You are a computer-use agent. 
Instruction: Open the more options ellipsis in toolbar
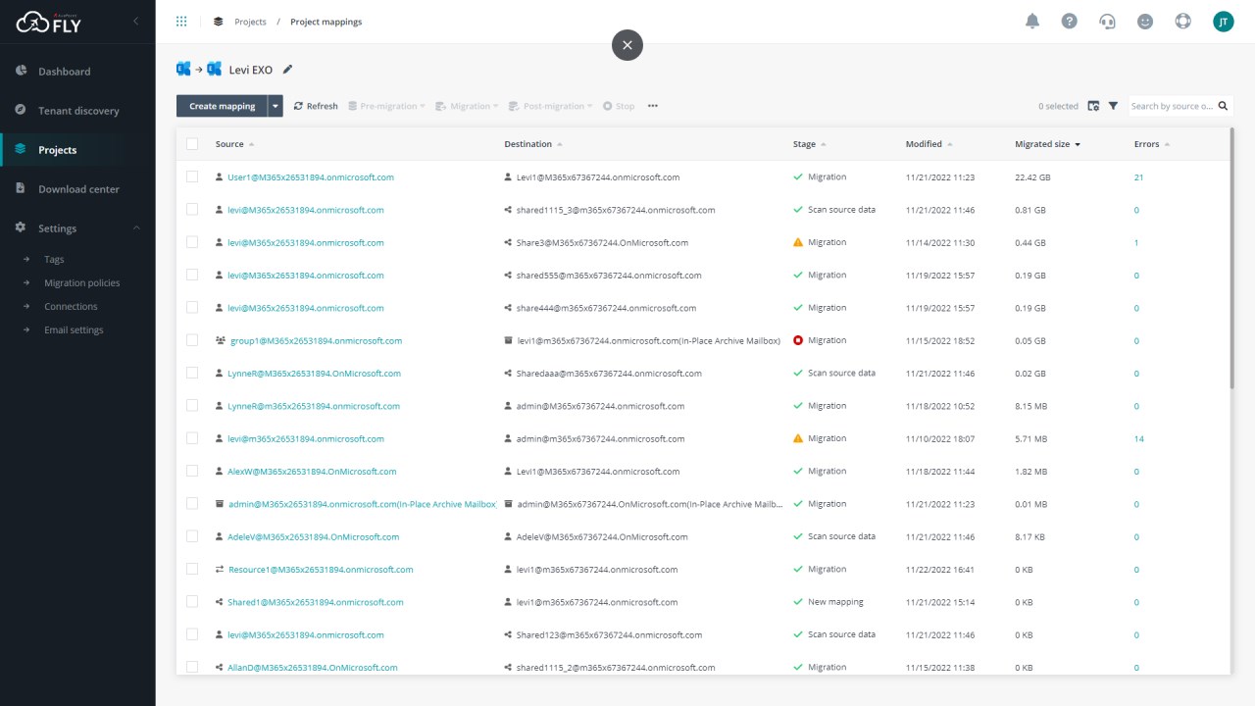(x=653, y=106)
